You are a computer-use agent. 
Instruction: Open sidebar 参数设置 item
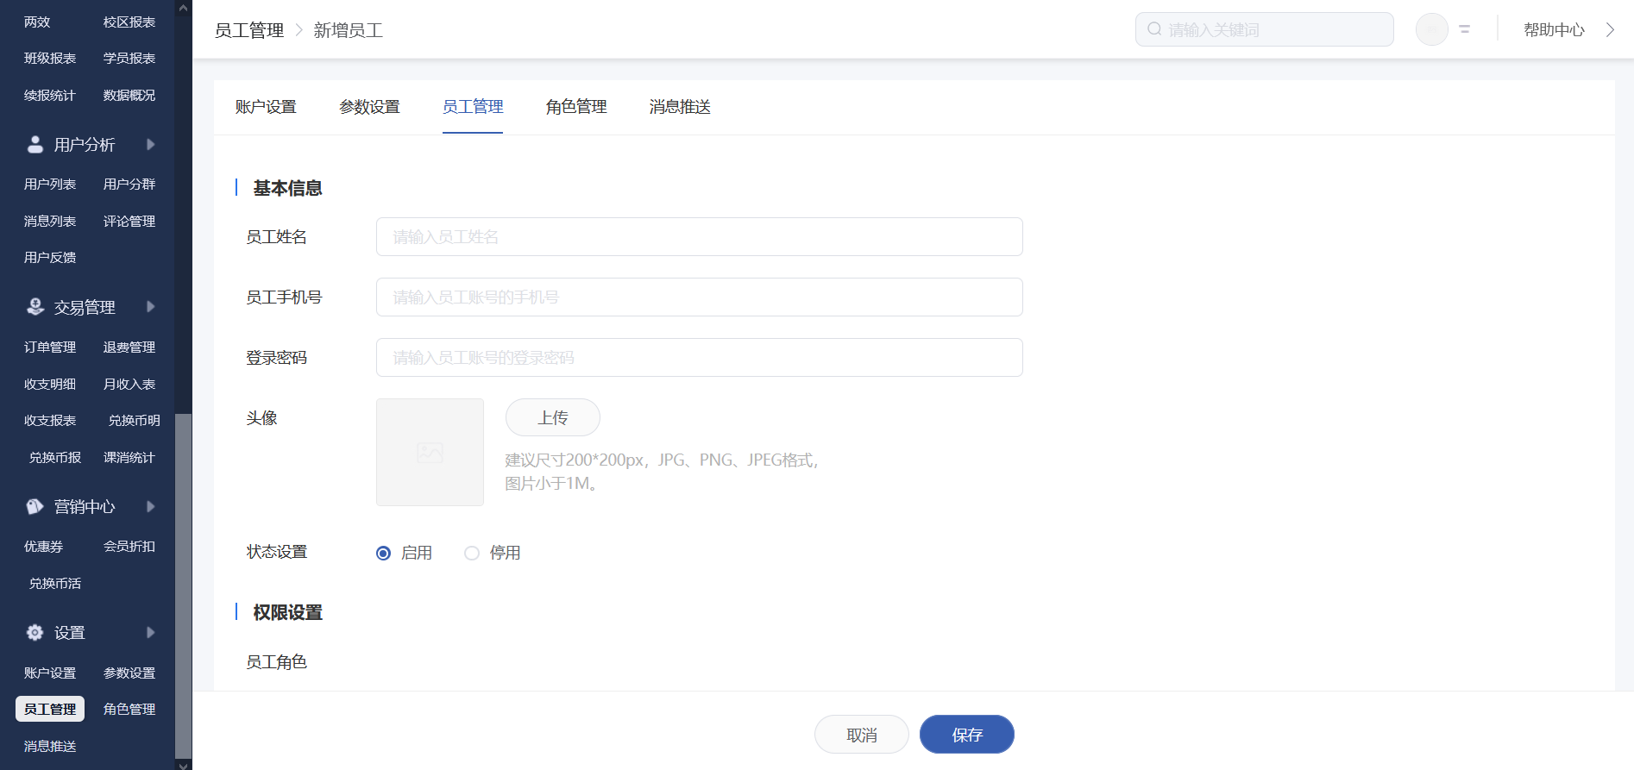pos(129,673)
